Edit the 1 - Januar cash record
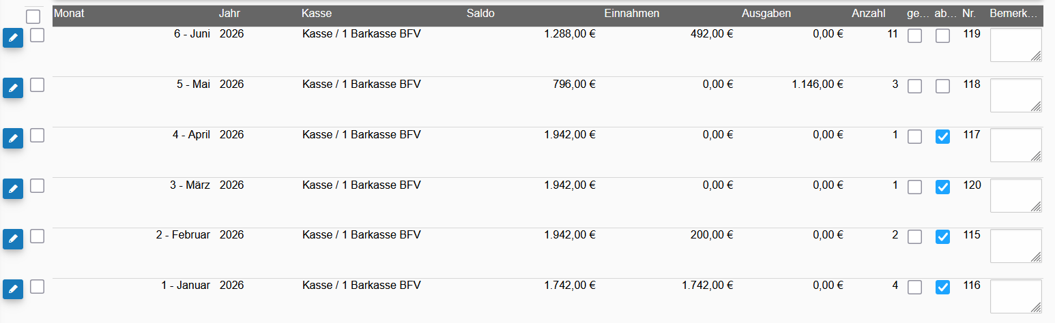1055x323 pixels. coord(13,290)
